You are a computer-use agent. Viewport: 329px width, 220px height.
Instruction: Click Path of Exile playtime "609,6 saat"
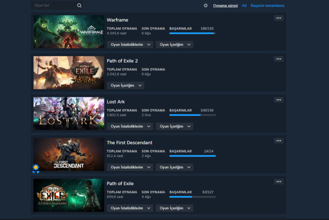[115, 197]
